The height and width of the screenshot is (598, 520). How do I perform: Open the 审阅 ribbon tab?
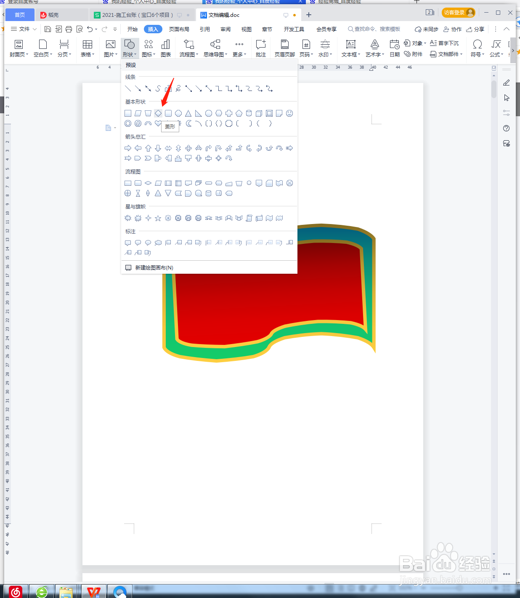(226, 29)
